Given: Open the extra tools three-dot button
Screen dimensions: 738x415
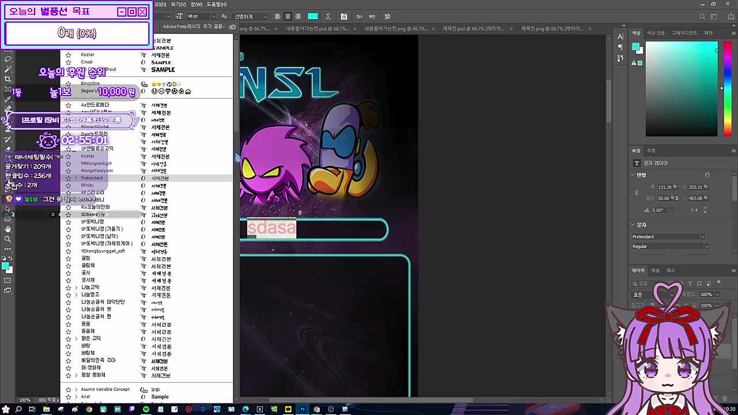Looking at the screenshot, I should click(x=8, y=249).
